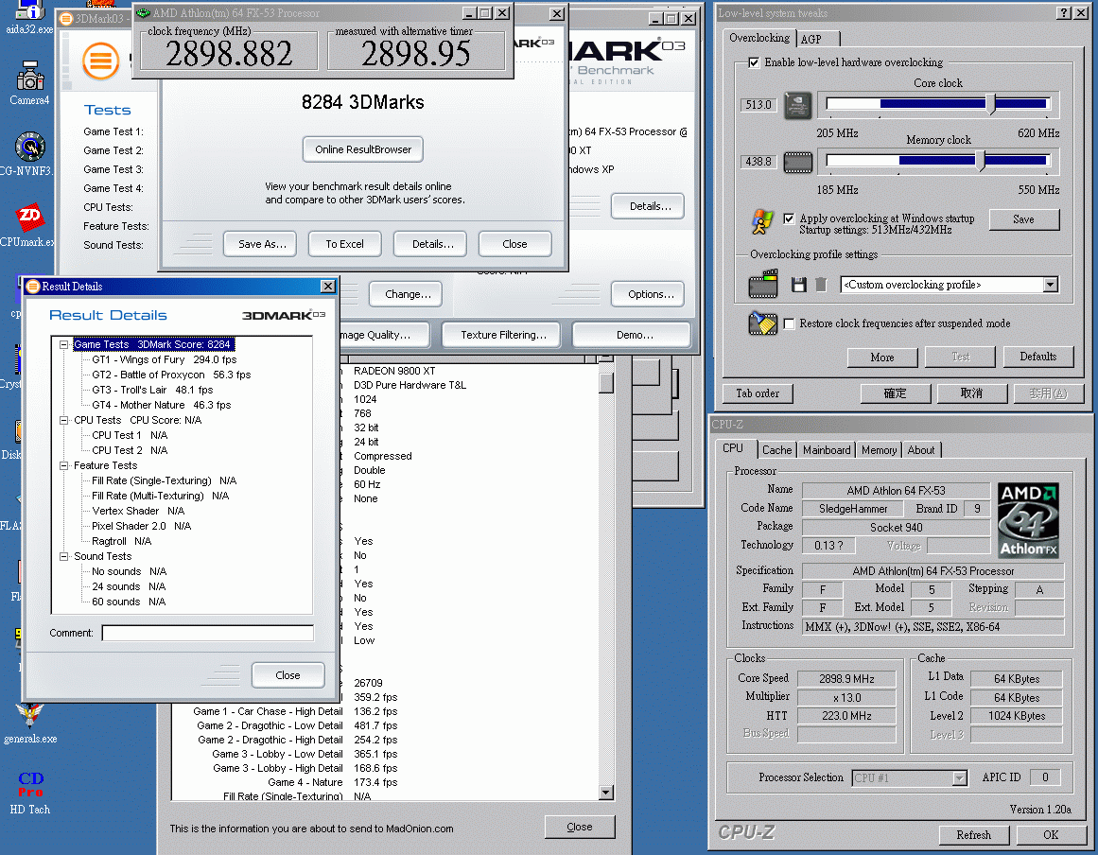Open CD Pro HD Tach icon
1098x855 pixels.
(30, 793)
